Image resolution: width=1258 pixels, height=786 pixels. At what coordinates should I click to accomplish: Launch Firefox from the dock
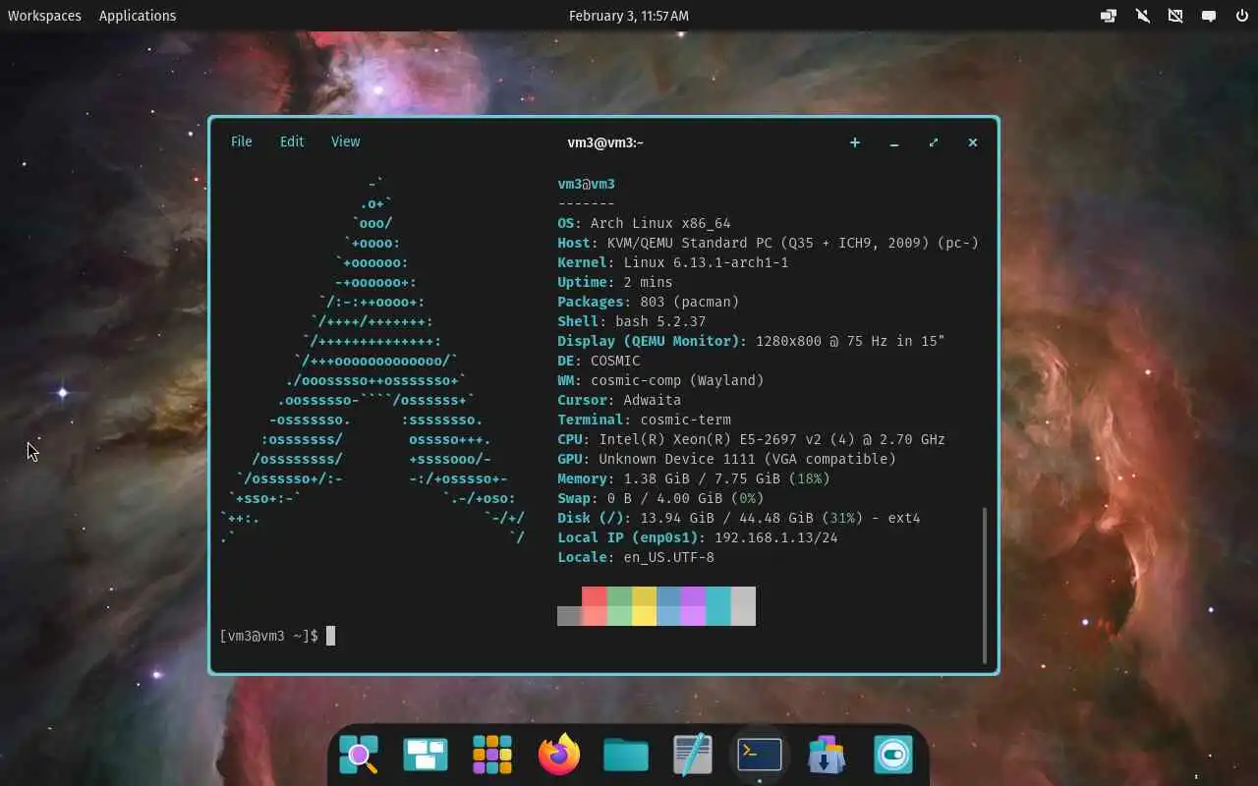[x=559, y=755]
